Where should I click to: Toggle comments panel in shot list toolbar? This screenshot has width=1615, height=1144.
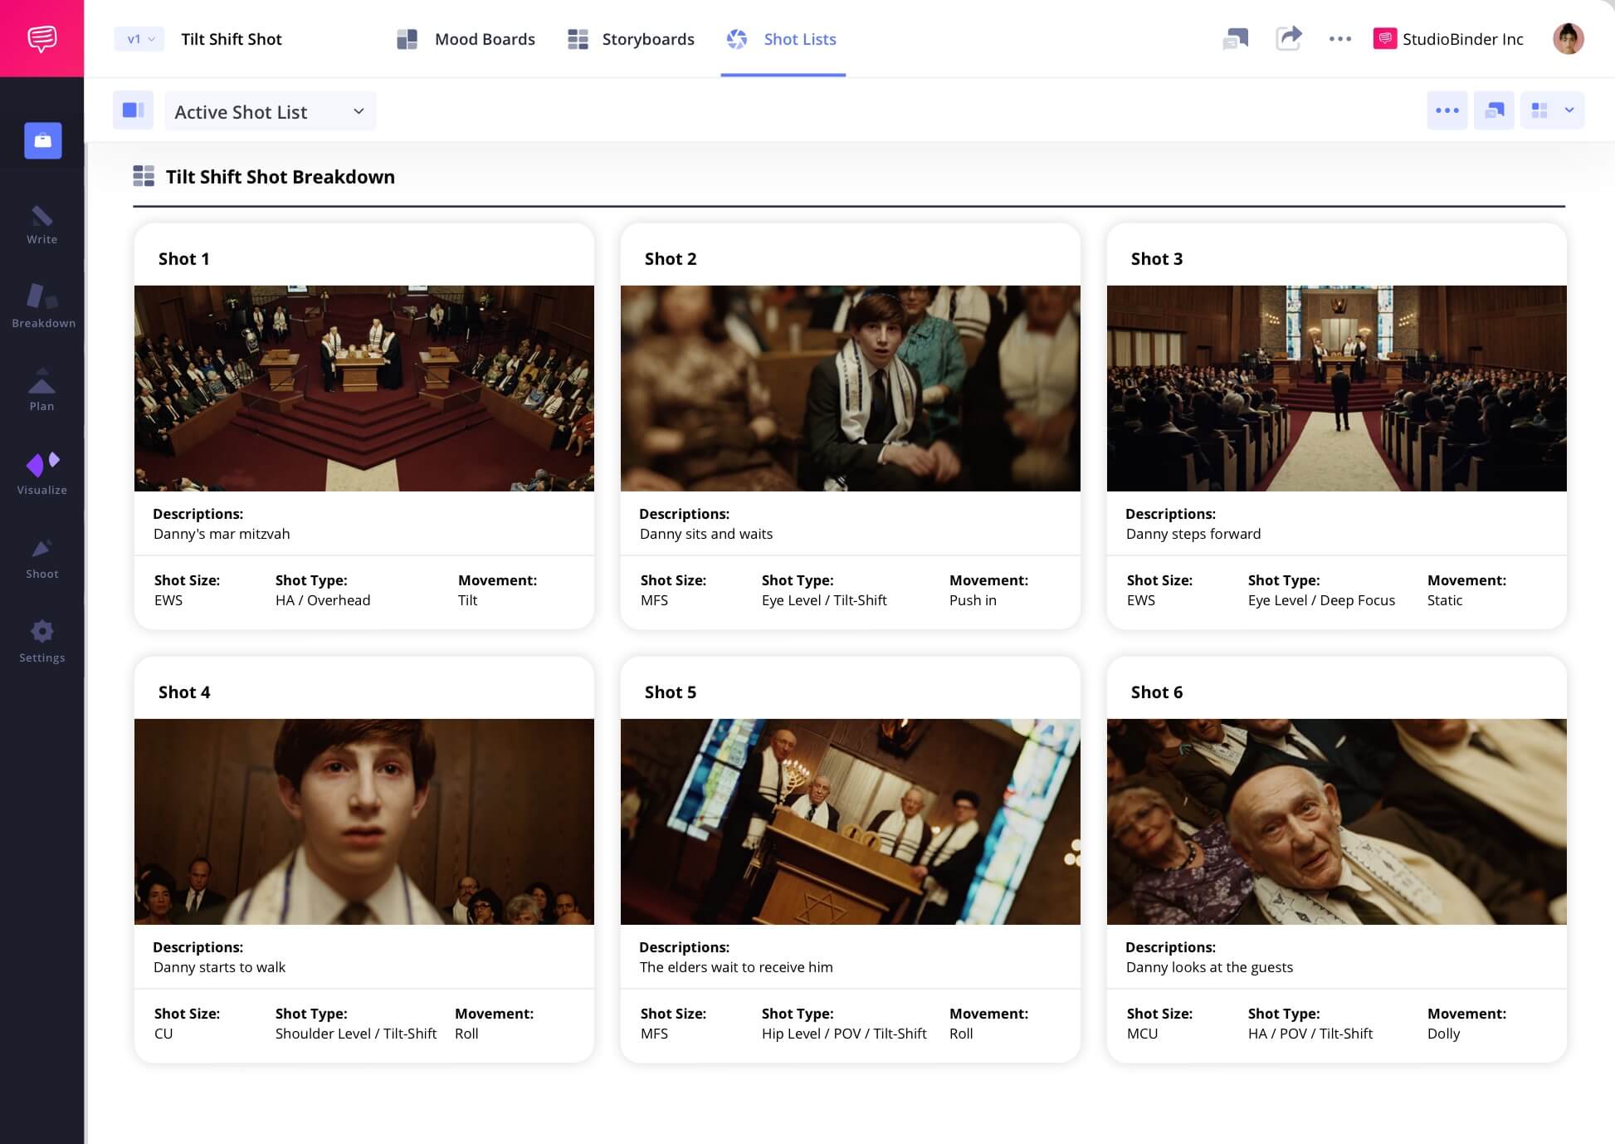1494,110
